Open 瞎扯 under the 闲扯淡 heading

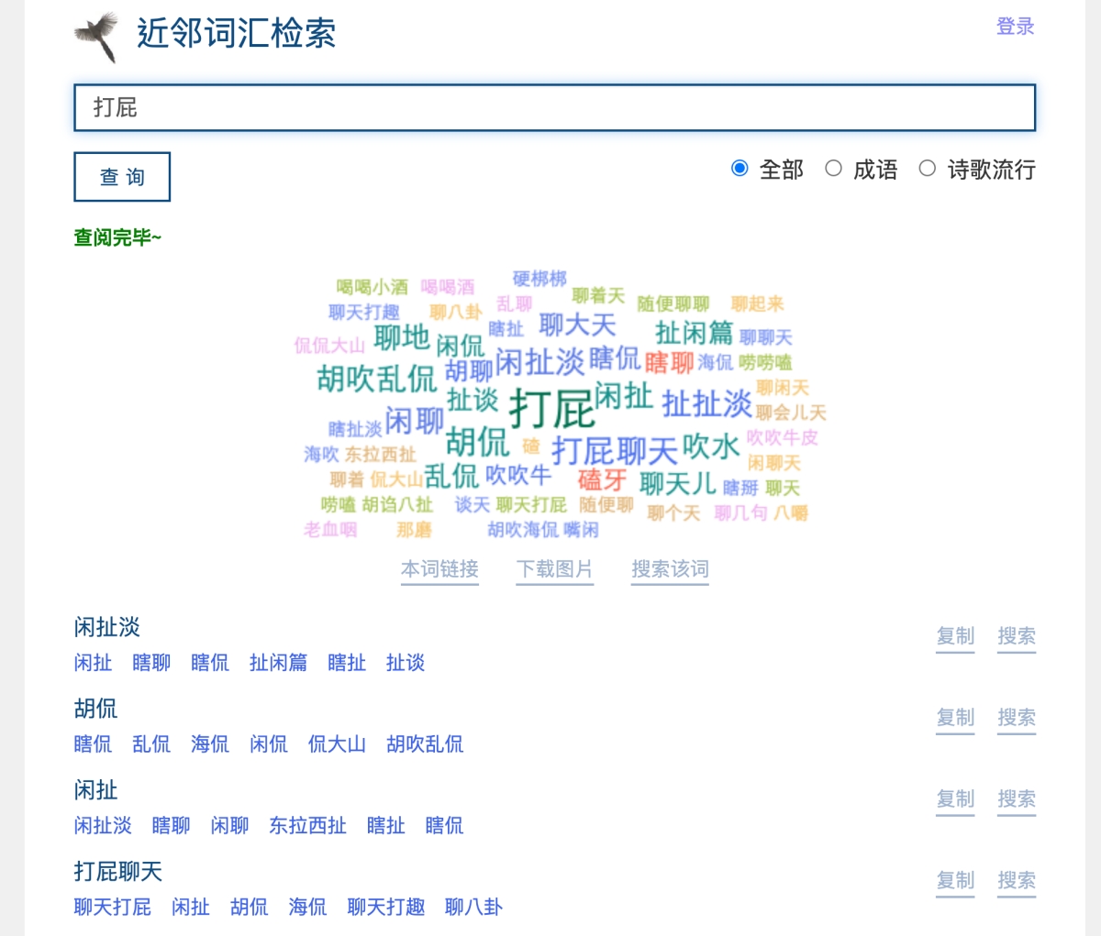(x=347, y=663)
